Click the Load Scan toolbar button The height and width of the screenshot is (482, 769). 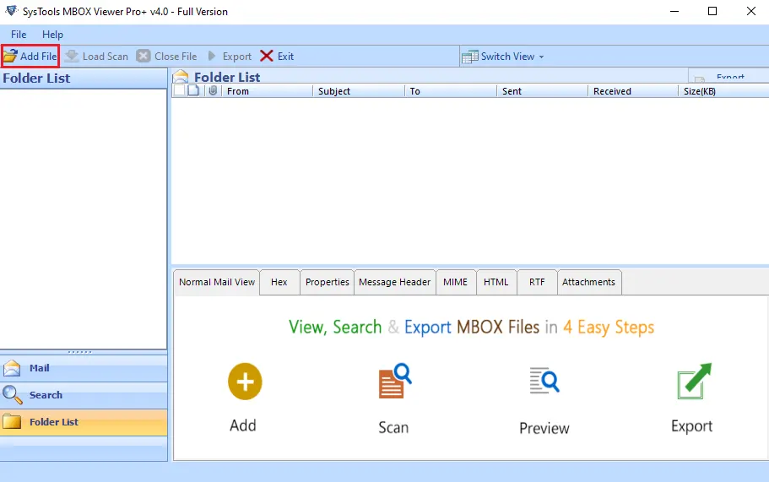tap(96, 57)
